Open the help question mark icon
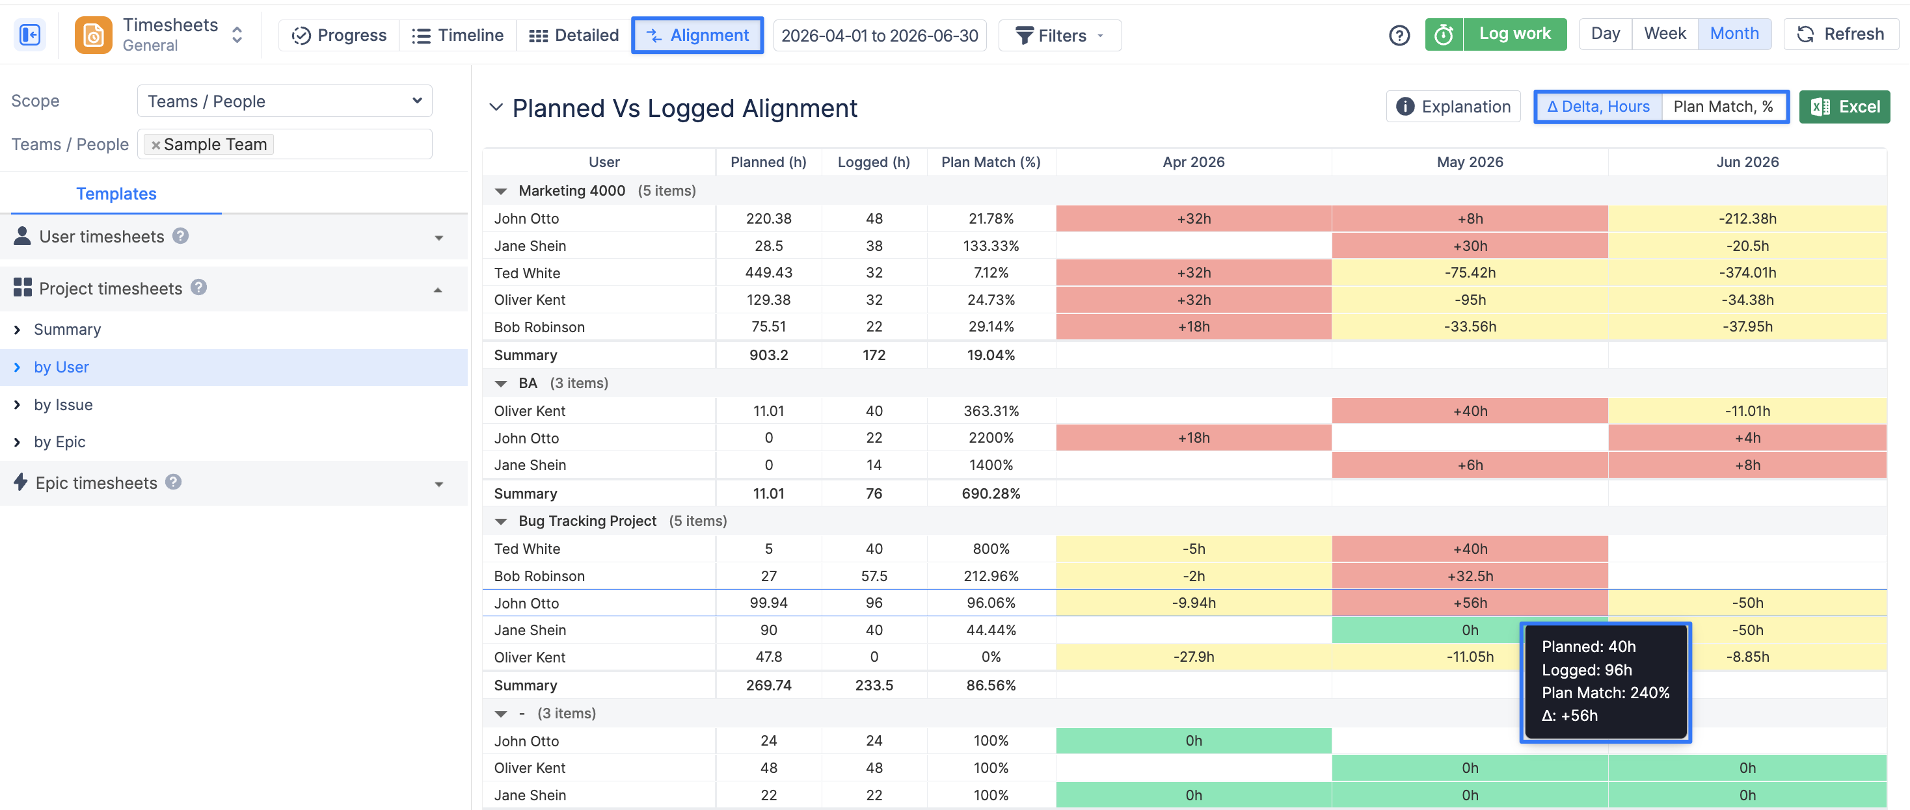The width and height of the screenshot is (1910, 810). click(x=1399, y=35)
